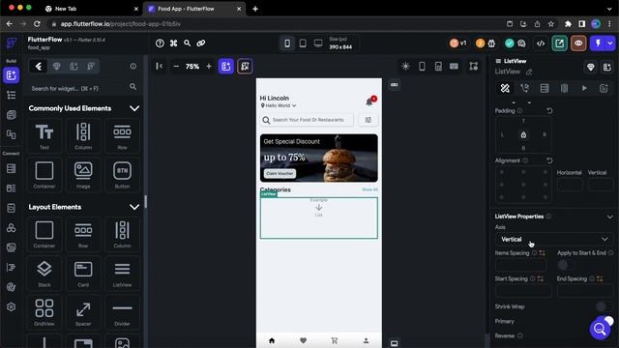Open developer code view icon
Viewport: 619px width, 348px height.
coord(541,43)
